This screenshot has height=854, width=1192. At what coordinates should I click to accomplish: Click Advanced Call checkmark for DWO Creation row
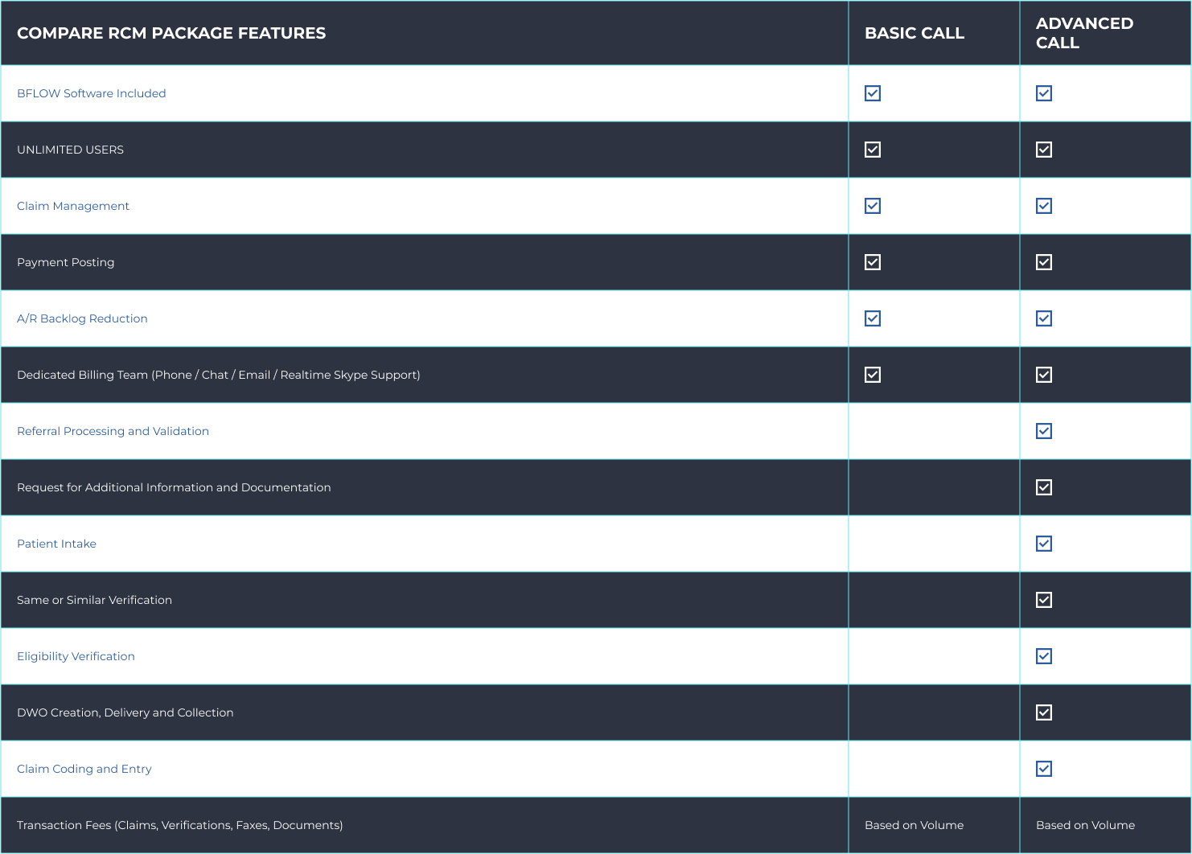pos(1044,712)
